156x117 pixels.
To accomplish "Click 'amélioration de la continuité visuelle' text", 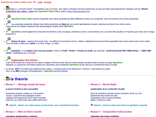I will tap(107, 89).
